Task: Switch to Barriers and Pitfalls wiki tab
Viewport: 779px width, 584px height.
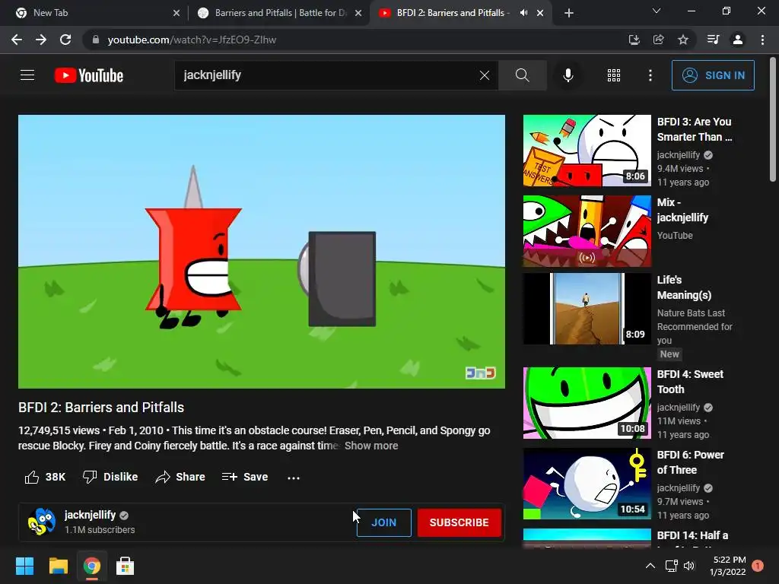Action: click(280, 13)
